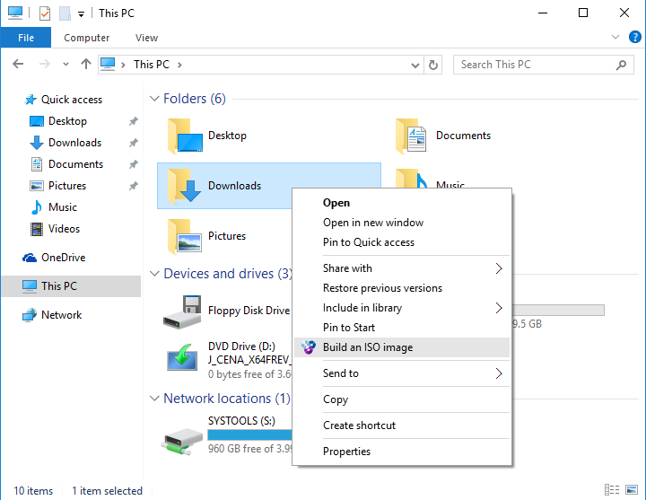Open the Documents folder icon
This screenshot has height=500, width=646.
point(412,136)
